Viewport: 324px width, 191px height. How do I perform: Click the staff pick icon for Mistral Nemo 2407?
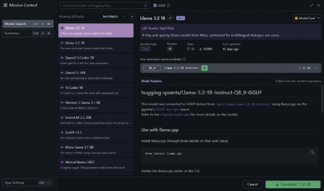62,163
